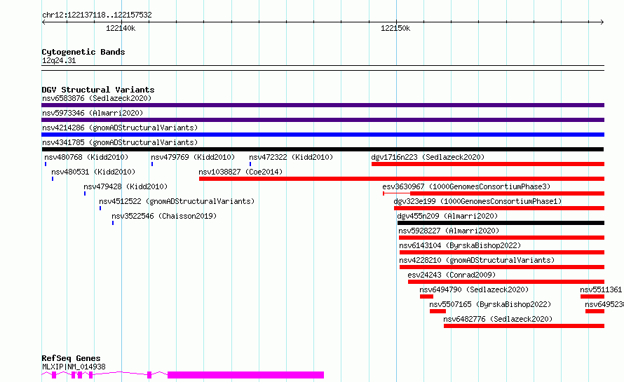This screenshot has height=382, width=624.
Task: Select the red bar under nsv6482776
Action: (524, 326)
